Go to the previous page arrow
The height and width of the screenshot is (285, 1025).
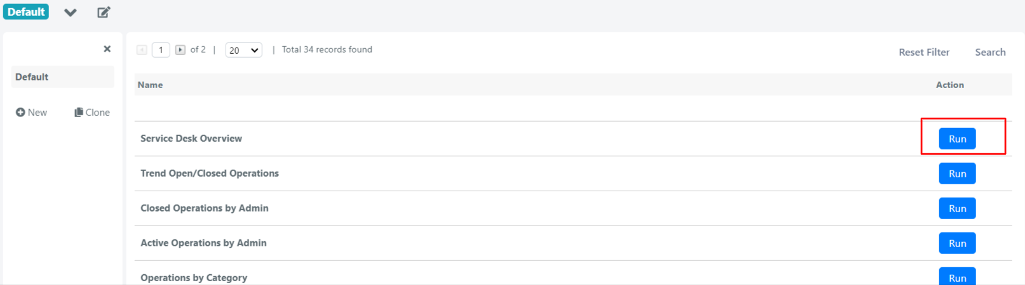(142, 49)
